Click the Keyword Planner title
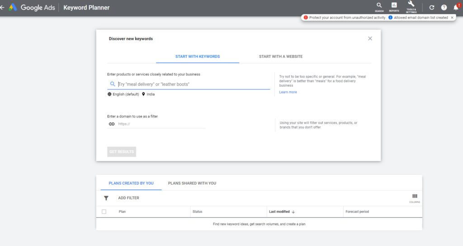 pos(86,8)
